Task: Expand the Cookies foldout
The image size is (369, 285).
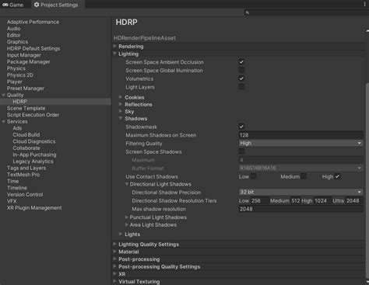Action: tap(121, 97)
